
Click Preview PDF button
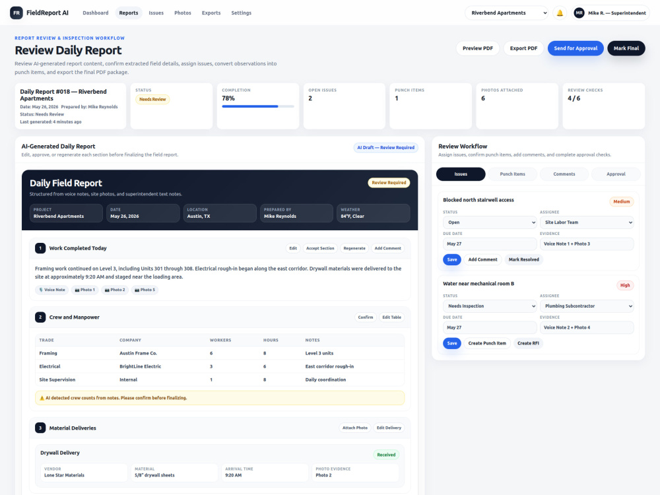(x=478, y=48)
